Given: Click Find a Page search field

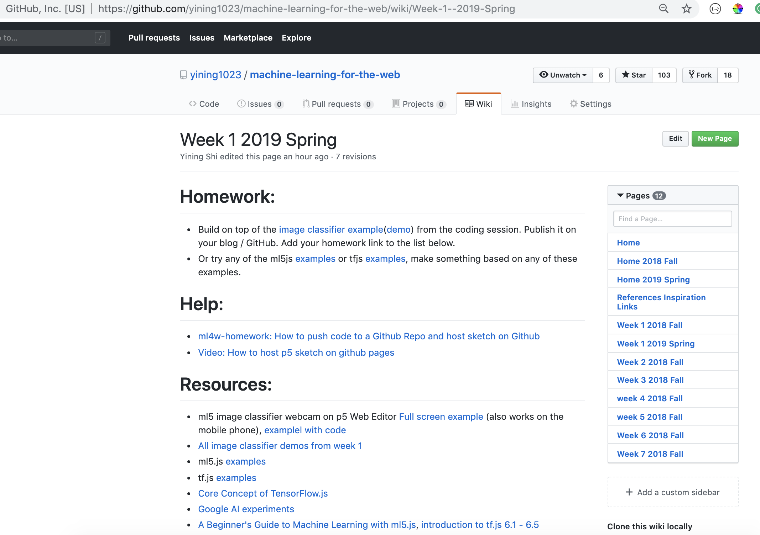Looking at the screenshot, I should [x=672, y=219].
